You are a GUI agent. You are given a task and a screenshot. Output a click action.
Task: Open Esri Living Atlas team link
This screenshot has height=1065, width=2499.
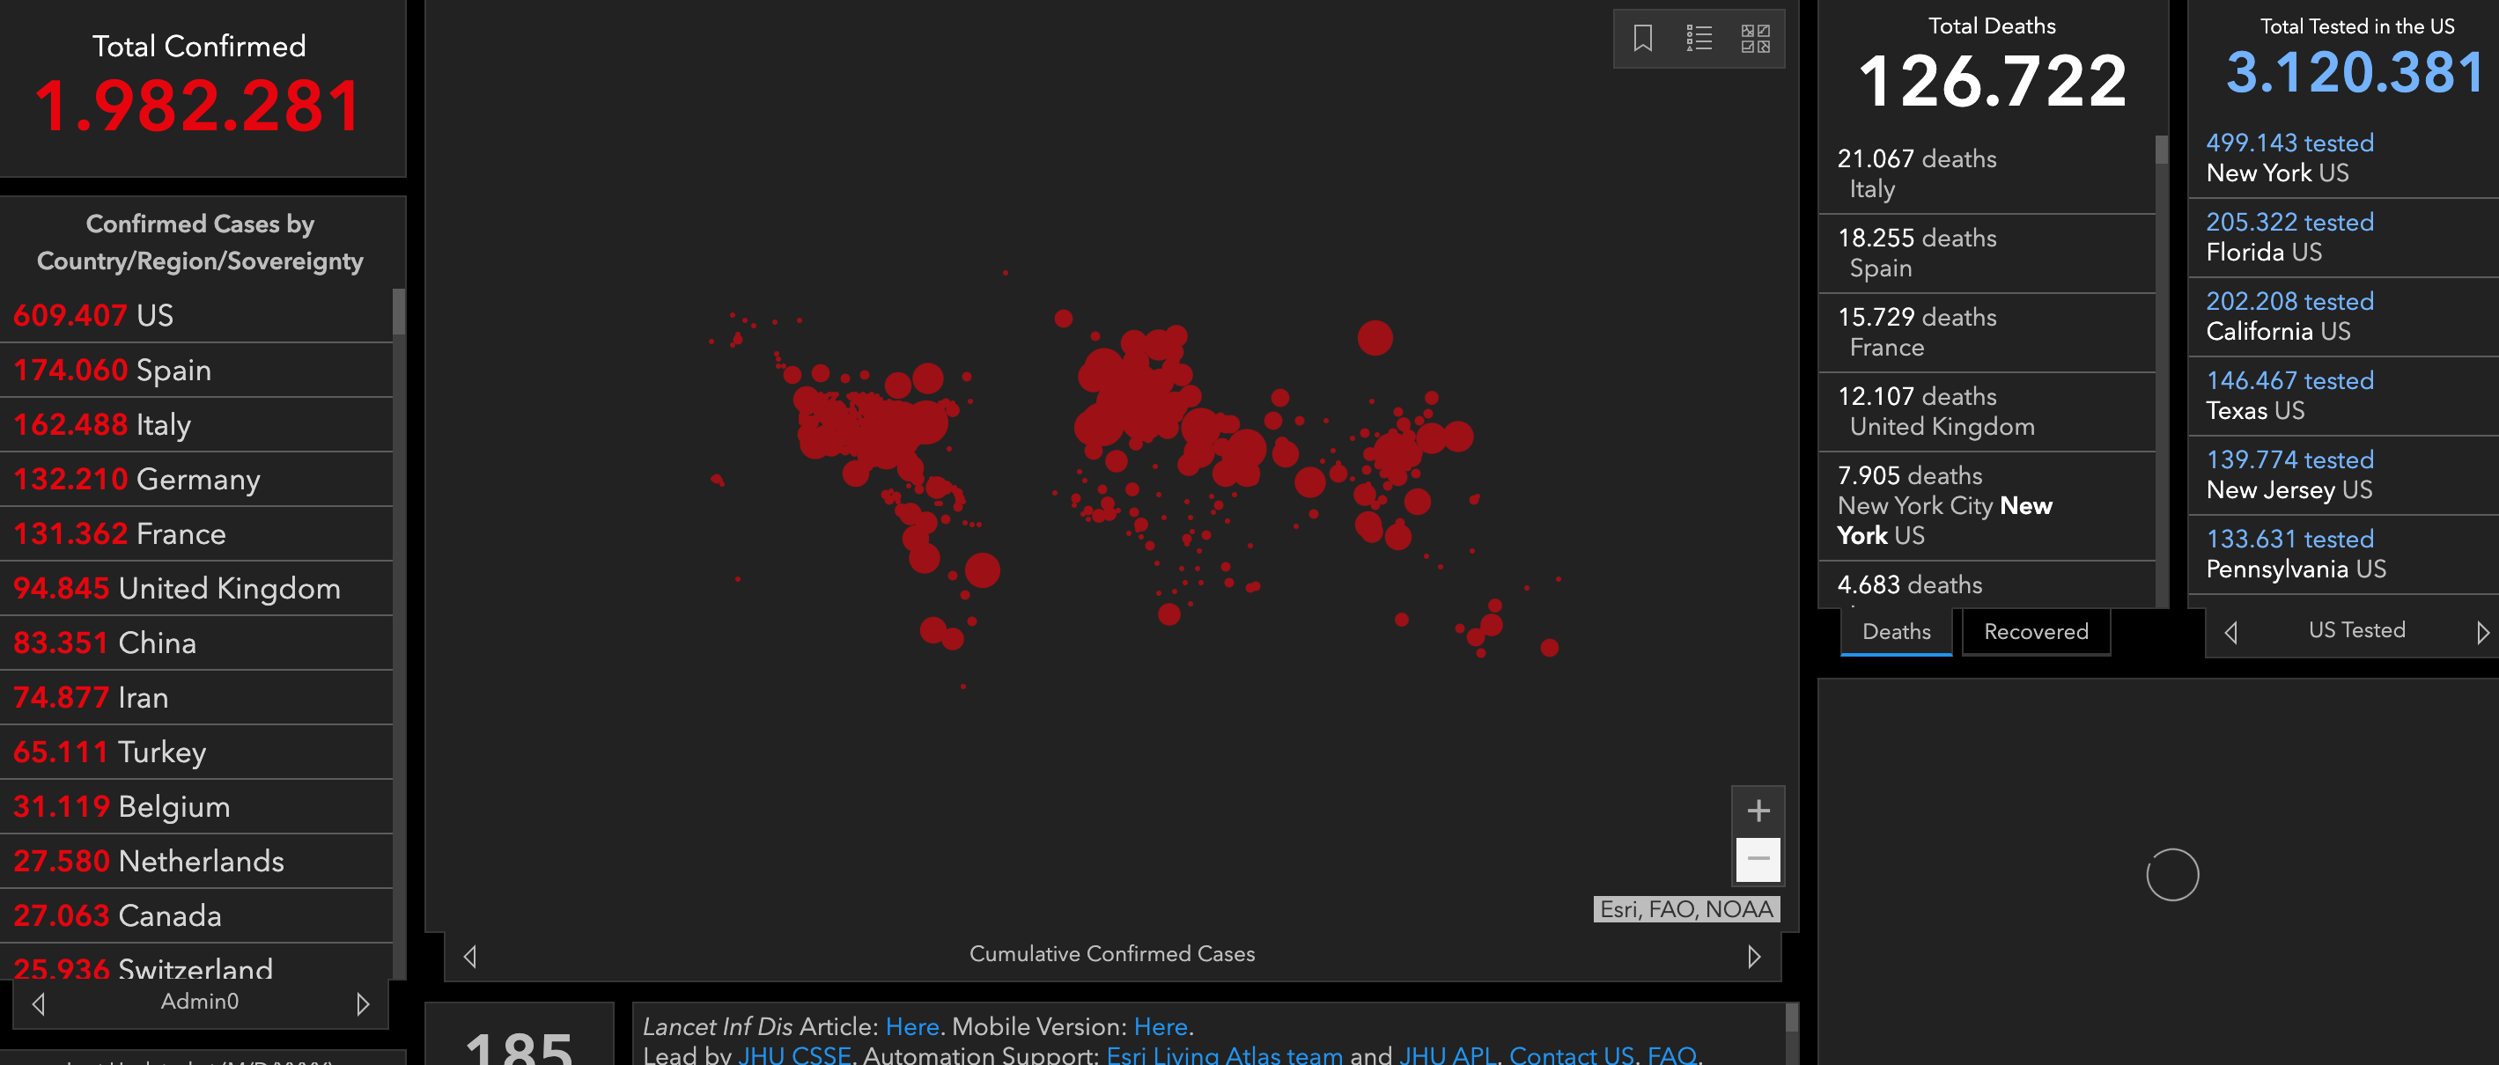pos(1224,1054)
